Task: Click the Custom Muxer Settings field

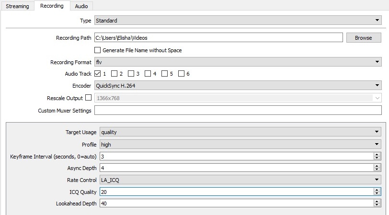Action: pyautogui.click(x=238, y=110)
